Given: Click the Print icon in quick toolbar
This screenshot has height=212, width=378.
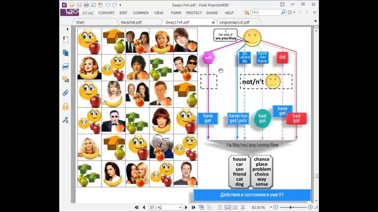Looking at the screenshot, I should click(x=86, y=5).
